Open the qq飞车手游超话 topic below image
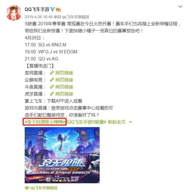This screenshot has height=192, width=188. pos(44,188)
